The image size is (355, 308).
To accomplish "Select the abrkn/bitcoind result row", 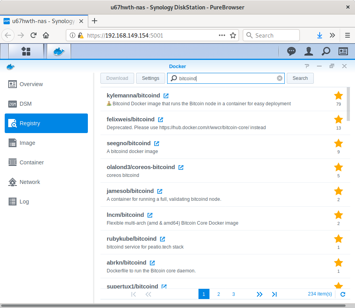I will [225, 266].
